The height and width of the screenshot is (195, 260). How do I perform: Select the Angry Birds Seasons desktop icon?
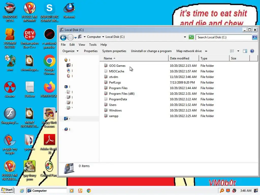(x=50, y=118)
